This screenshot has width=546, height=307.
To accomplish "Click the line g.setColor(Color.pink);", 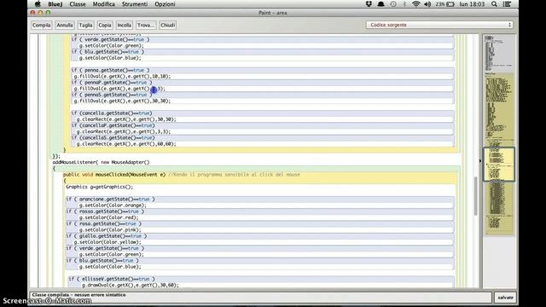I will 110,229.
